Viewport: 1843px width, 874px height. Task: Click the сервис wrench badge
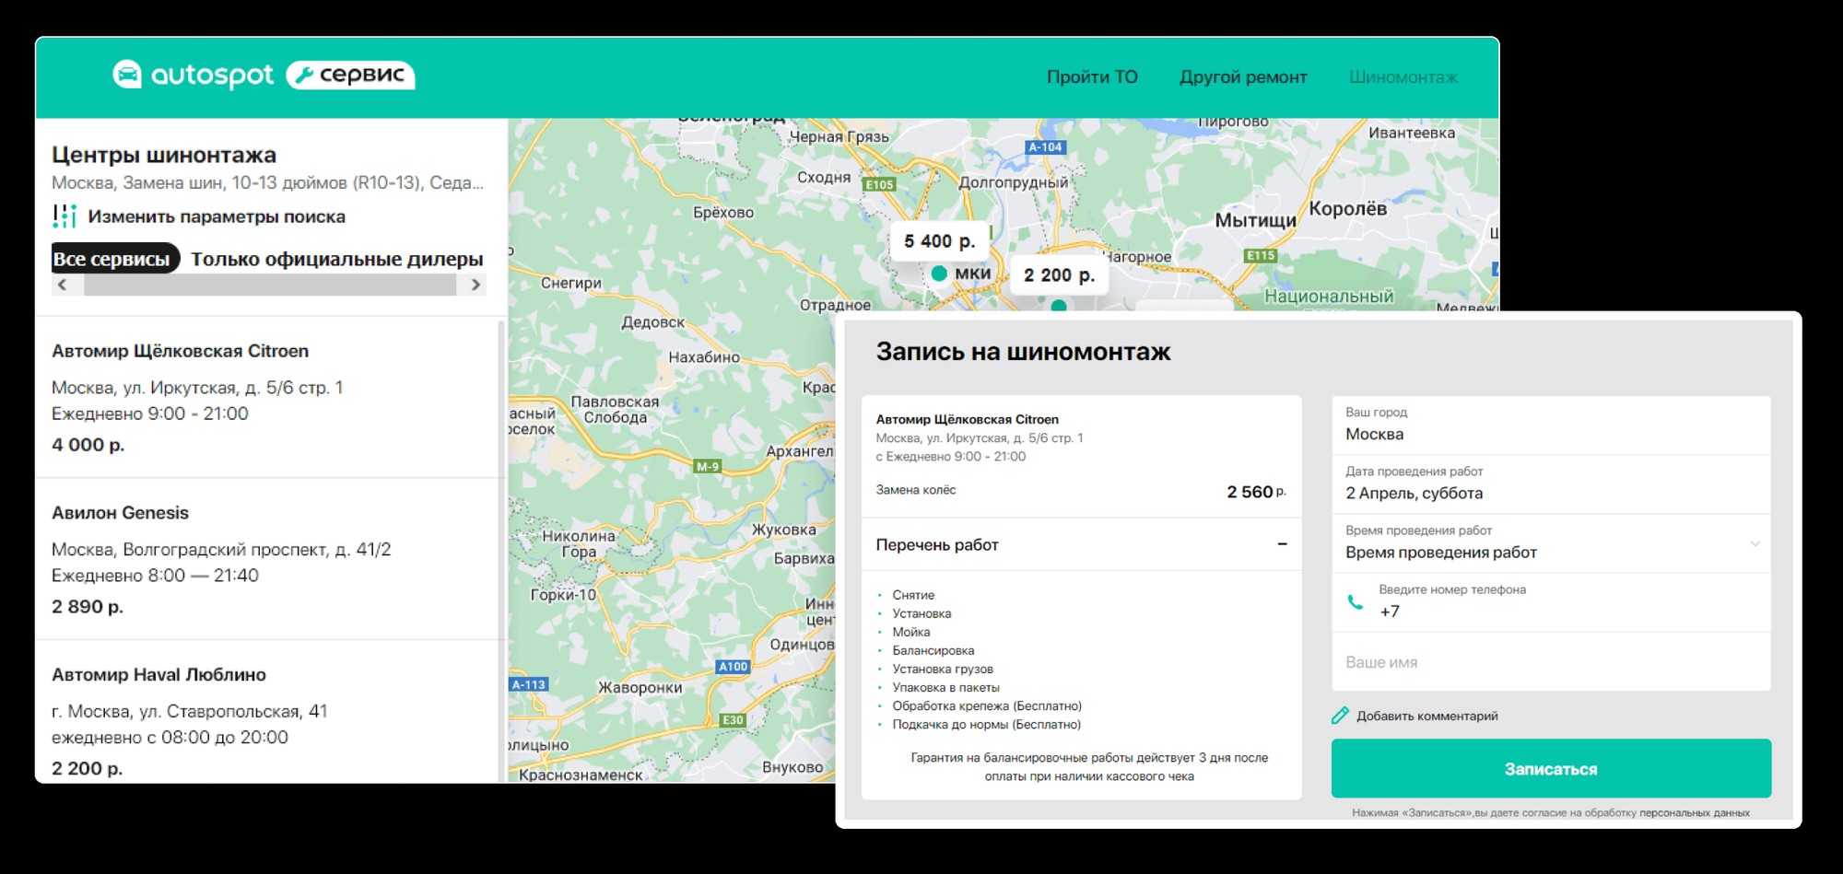point(350,75)
